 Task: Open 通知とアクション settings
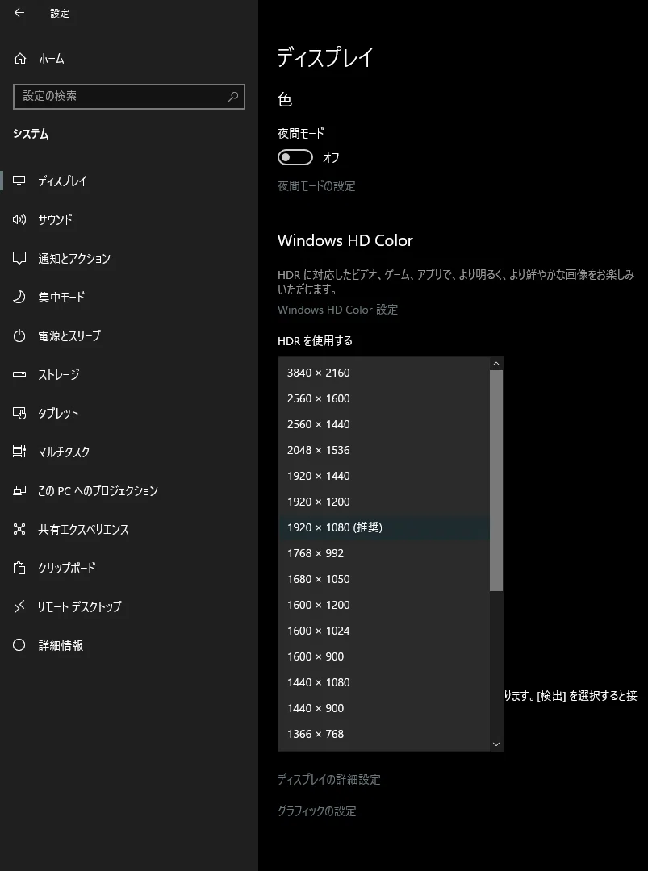129,258
